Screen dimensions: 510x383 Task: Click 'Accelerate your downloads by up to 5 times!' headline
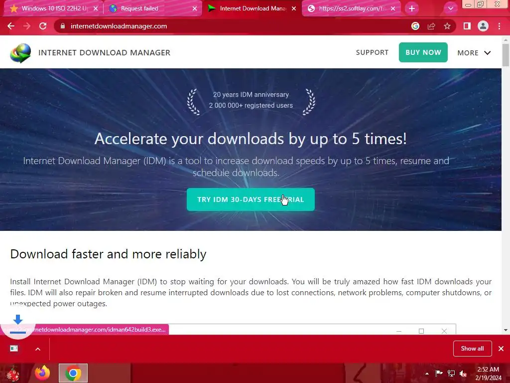coord(251,139)
